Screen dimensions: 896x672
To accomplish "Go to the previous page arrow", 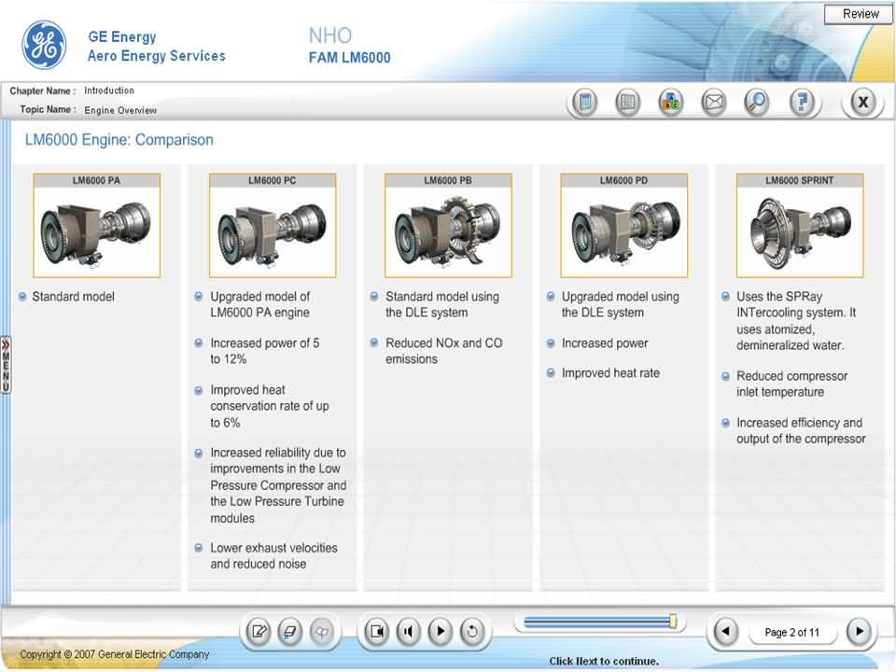I will (x=725, y=632).
